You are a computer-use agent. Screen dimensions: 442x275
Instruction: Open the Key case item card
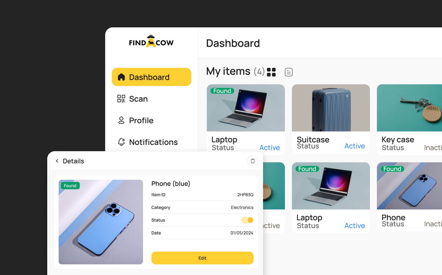point(409,120)
